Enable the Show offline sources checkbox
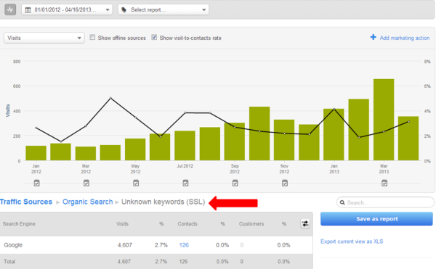Viewport: 436px width, 272px height. click(x=92, y=37)
